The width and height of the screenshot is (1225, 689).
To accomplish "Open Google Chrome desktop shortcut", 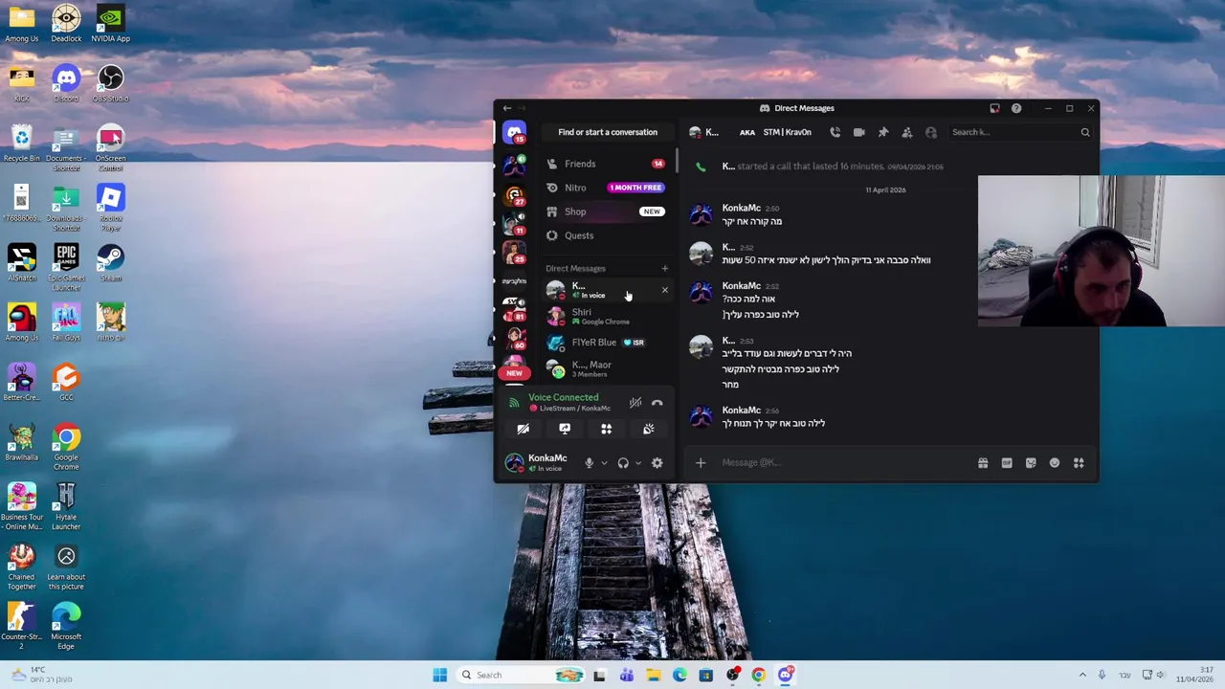I will pos(66,446).
